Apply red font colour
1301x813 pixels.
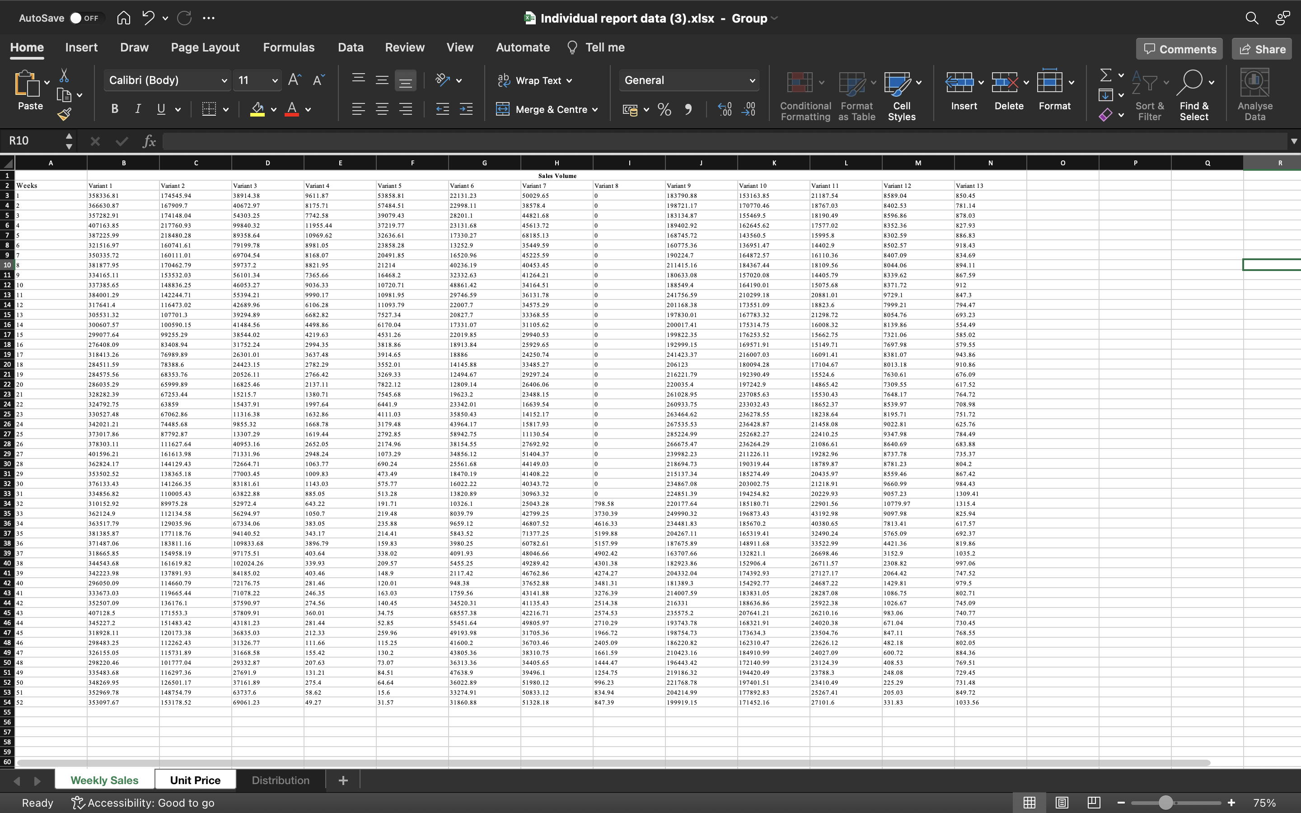[292, 109]
